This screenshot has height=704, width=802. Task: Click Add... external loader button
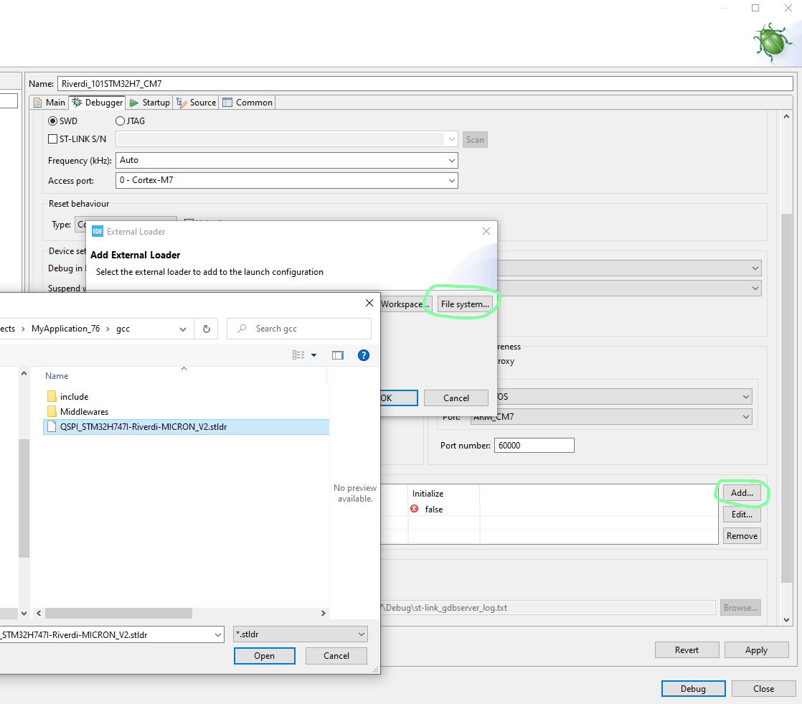(x=742, y=493)
